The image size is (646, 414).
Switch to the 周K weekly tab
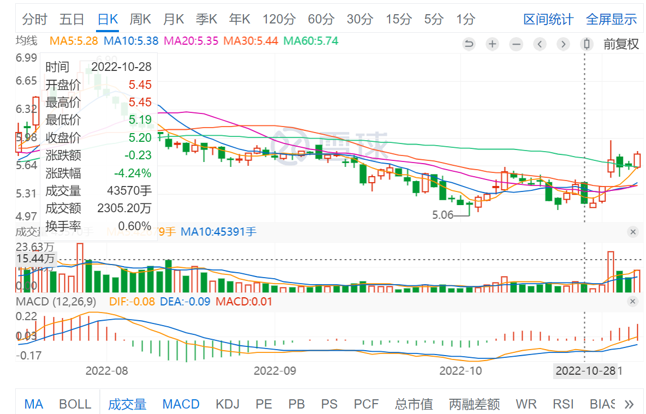[x=140, y=20]
